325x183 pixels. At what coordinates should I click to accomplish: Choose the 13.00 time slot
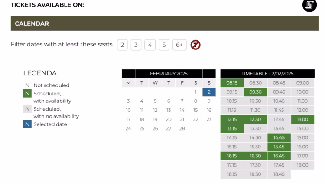coord(302,119)
